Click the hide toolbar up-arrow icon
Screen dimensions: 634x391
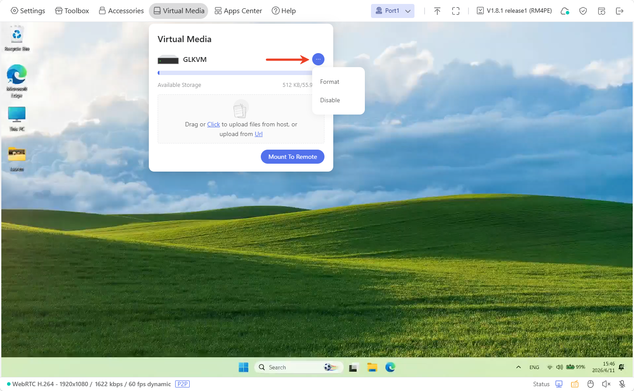pos(437,11)
